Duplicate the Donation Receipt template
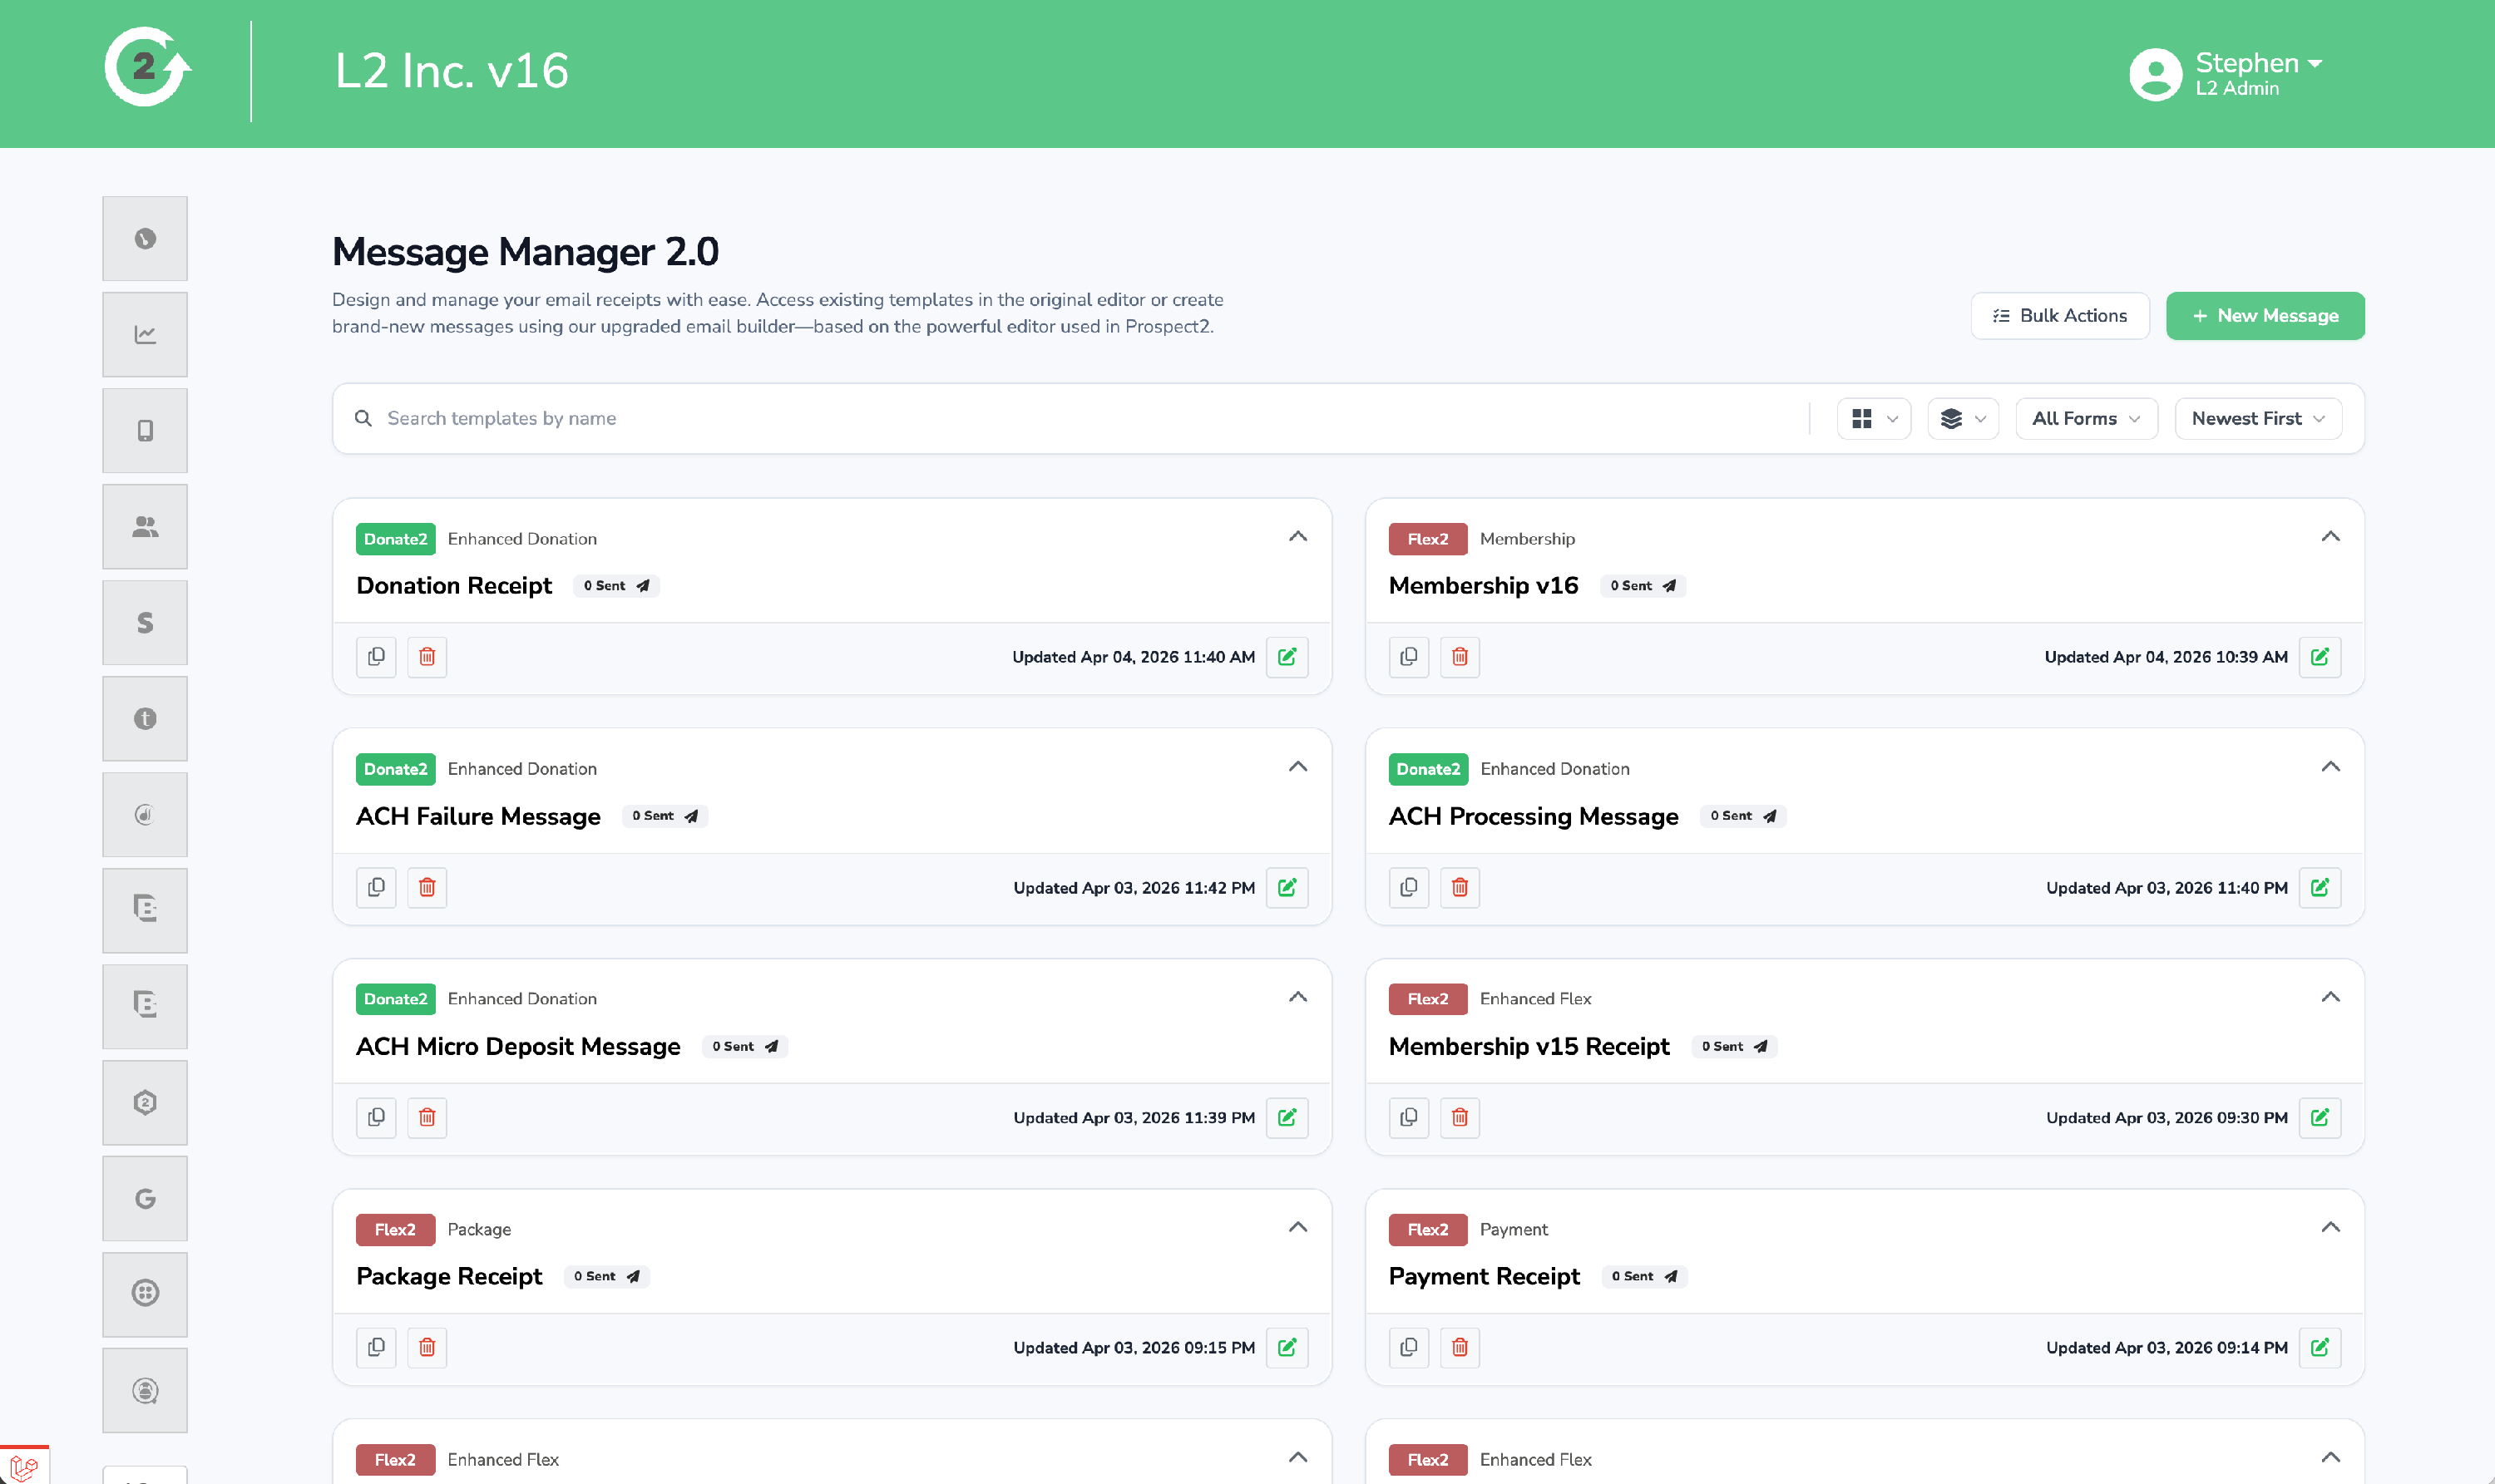2495x1484 pixels. (376, 657)
